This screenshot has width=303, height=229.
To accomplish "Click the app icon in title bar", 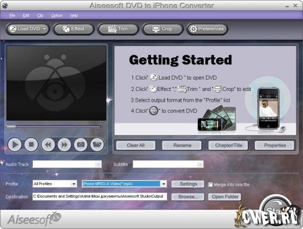I will click(5, 5).
